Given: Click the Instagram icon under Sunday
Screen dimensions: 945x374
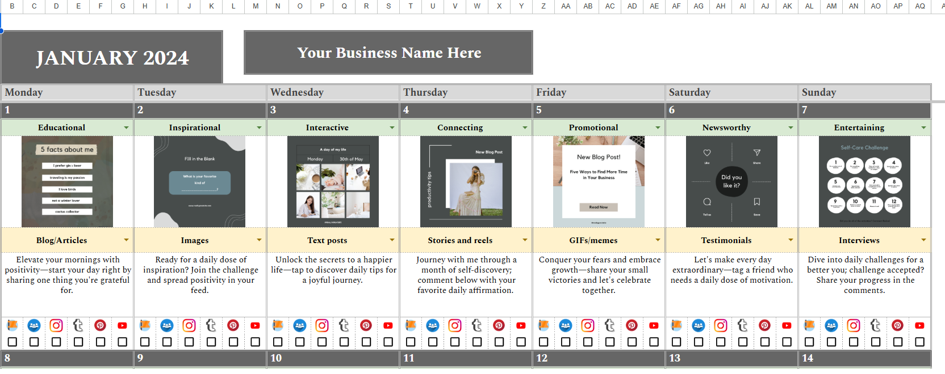Looking at the screenshot, I should pos(854,325).
